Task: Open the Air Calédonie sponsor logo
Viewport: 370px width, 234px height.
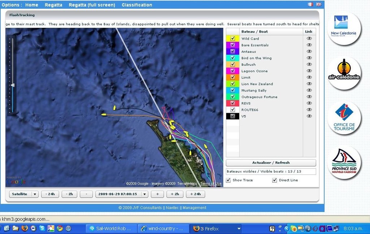Action: point(344,74)
